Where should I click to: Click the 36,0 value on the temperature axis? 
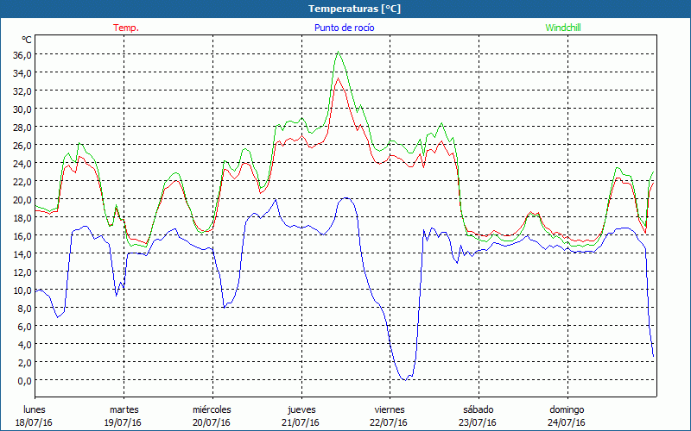pos(21,54)
